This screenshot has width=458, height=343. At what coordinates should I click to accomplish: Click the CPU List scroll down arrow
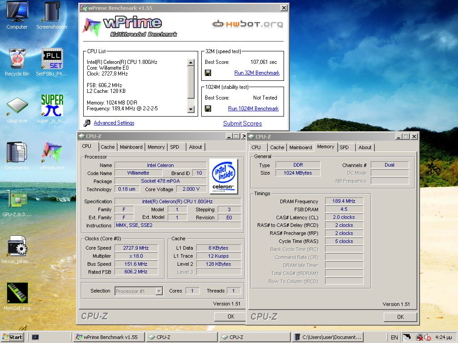(x=191, y=109)
